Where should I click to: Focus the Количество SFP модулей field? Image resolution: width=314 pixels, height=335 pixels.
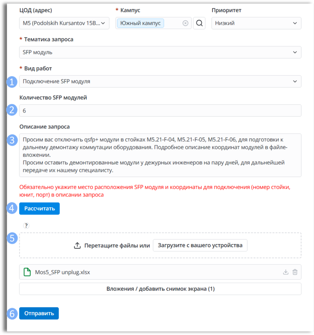(160, 111)
